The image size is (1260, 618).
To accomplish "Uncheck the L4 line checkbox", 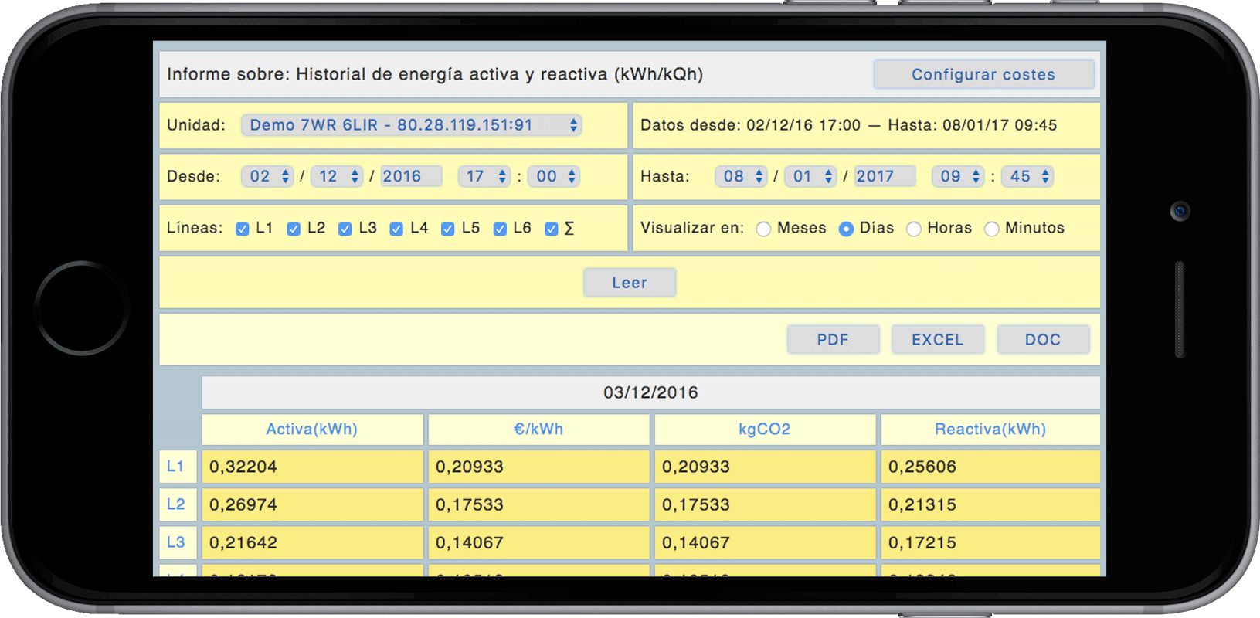I will [x=396, y=229].
